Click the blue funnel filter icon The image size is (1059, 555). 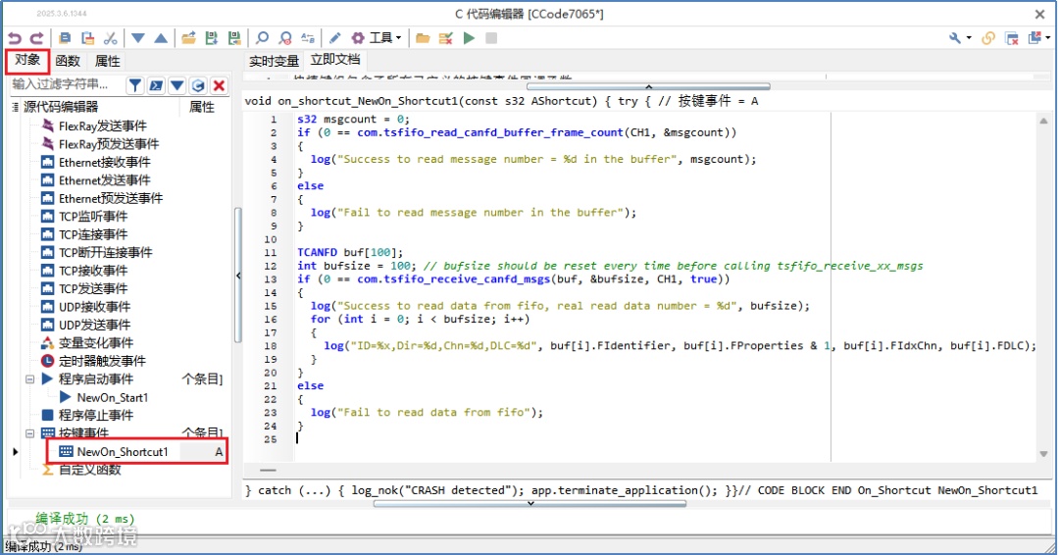click(x=135, y=85)
